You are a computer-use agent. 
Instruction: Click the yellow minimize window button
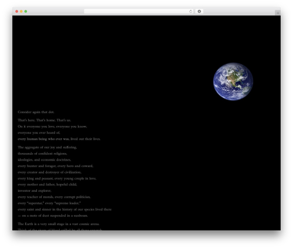click(x=21, y=11)
